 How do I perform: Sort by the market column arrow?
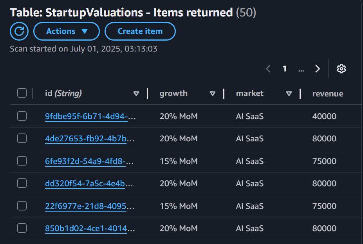click(x=289, y=94)
